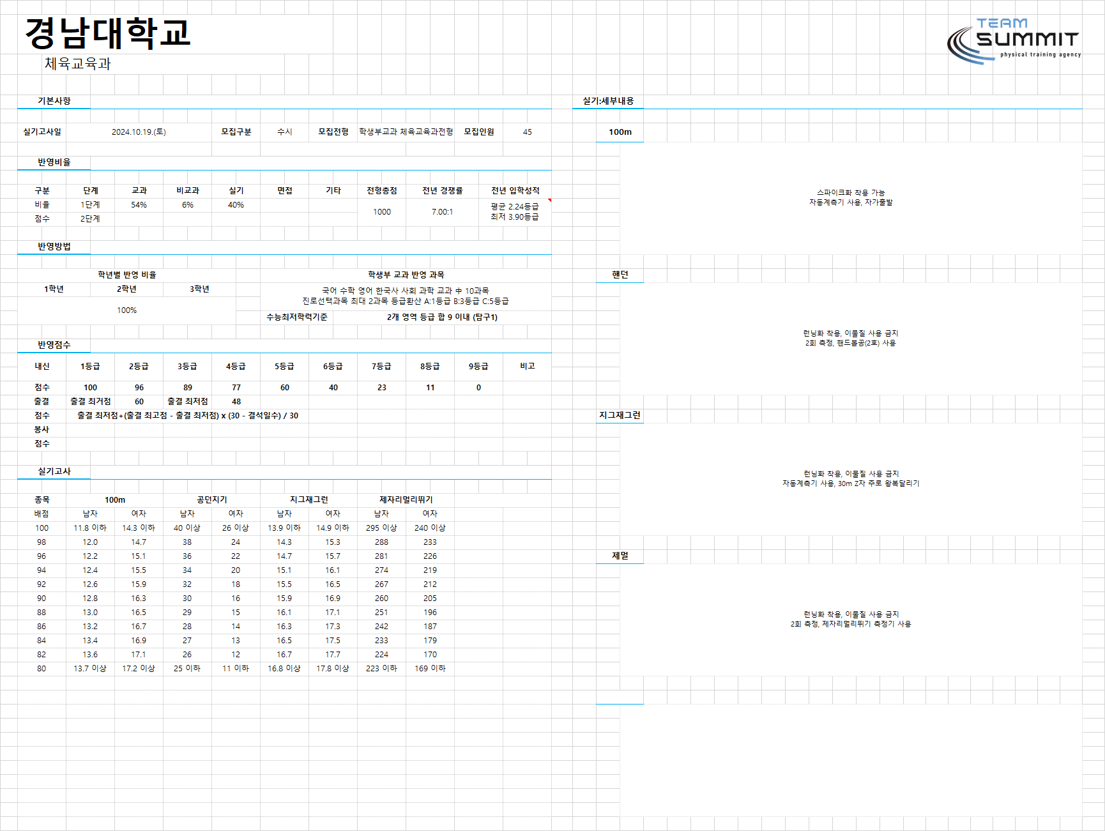Select the 수시 cell next to 모집구분
The height and width of the screenshot is (831, 1105).
(x=285, y=132)
